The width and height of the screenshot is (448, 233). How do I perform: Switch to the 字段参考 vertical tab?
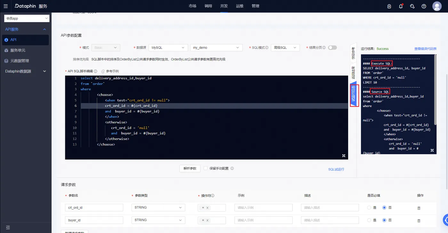pos(353,53)
